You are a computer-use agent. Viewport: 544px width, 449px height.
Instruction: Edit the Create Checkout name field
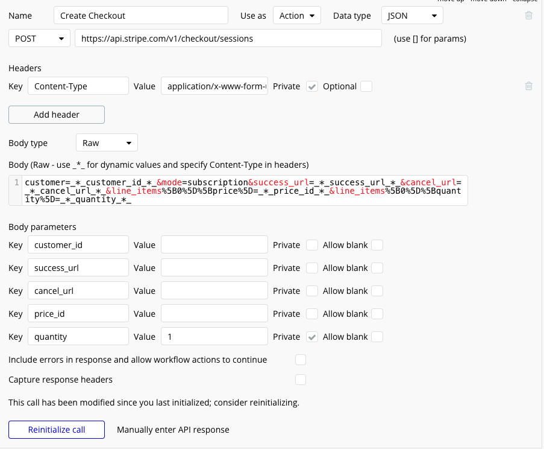[140, 16]
